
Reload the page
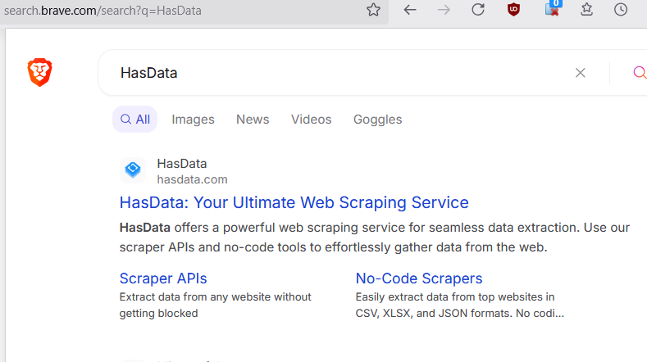(x=478, y=10)
